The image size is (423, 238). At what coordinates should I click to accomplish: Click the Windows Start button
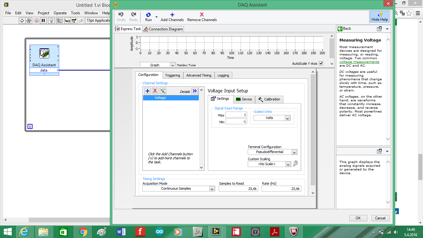7,231
